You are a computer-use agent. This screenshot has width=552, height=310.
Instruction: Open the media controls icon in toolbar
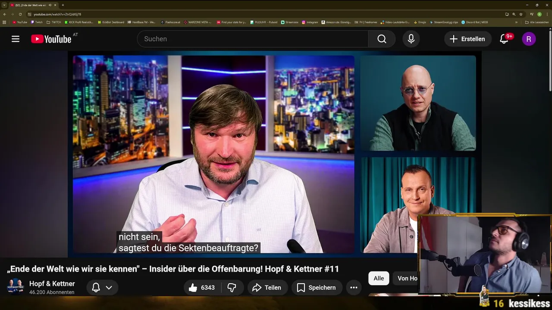[532, 14]
